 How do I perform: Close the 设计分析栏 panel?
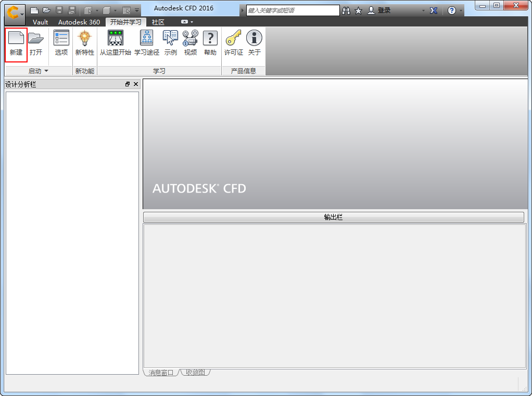tap(136, 84)
